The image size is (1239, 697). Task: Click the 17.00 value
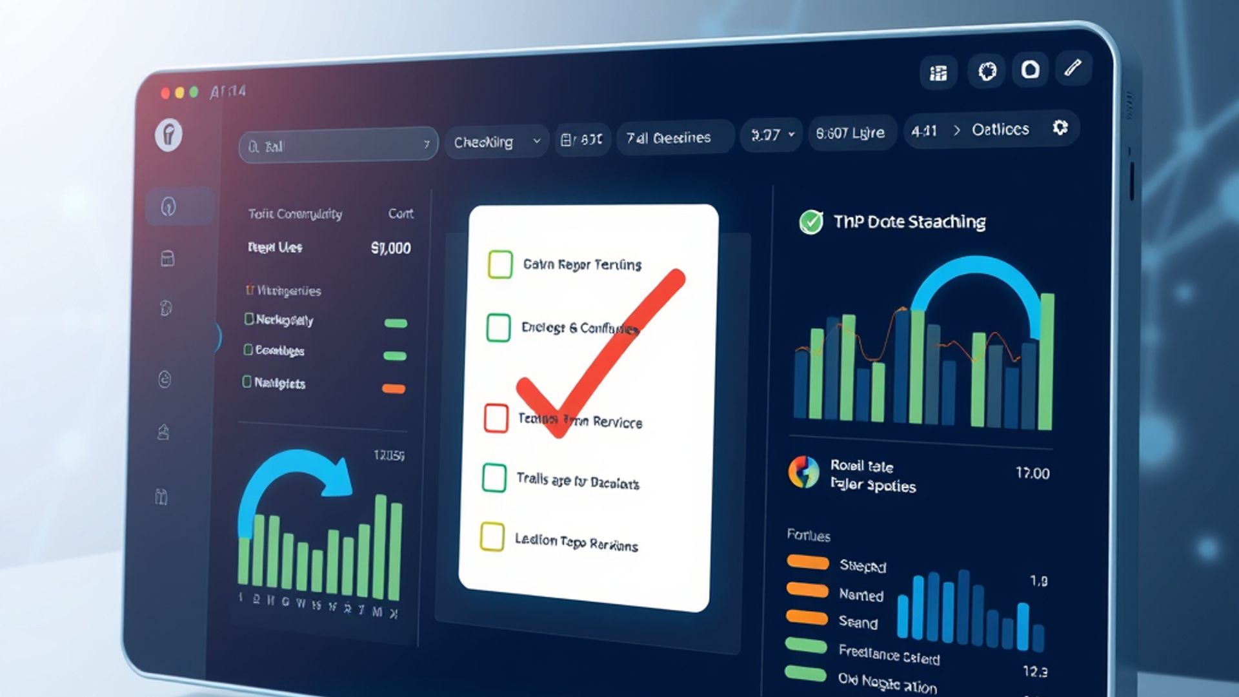pos(1032,473)
